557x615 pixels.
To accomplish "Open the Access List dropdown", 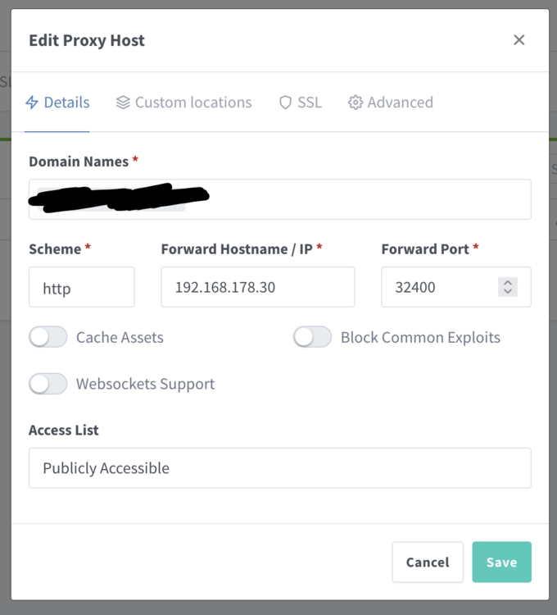I will pyautogui.click(x=280, y=468).
